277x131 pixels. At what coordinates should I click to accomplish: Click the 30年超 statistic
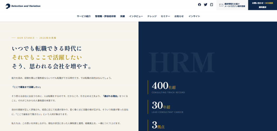coord(161,105)
